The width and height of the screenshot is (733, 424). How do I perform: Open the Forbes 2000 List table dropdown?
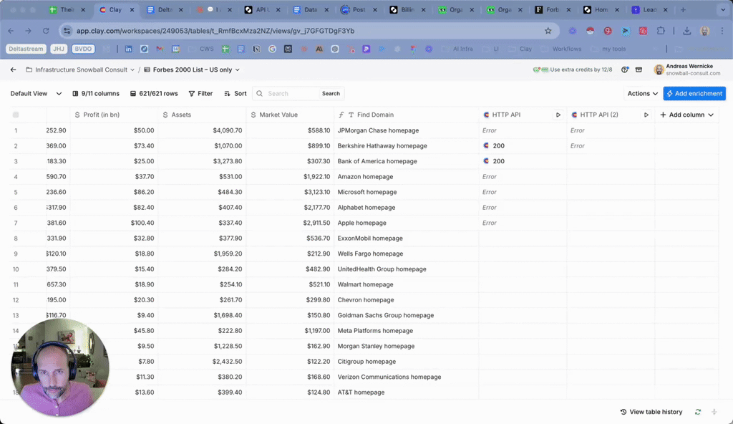(x=192, y=70)
